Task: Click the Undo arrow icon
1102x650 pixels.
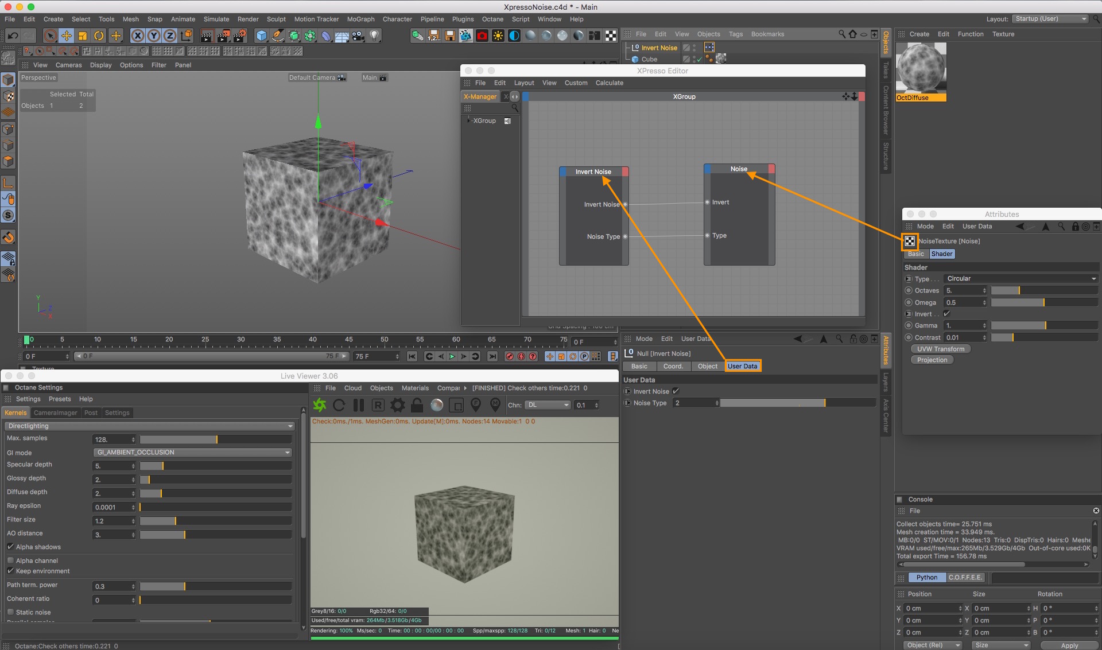Action: coord(13,36)
